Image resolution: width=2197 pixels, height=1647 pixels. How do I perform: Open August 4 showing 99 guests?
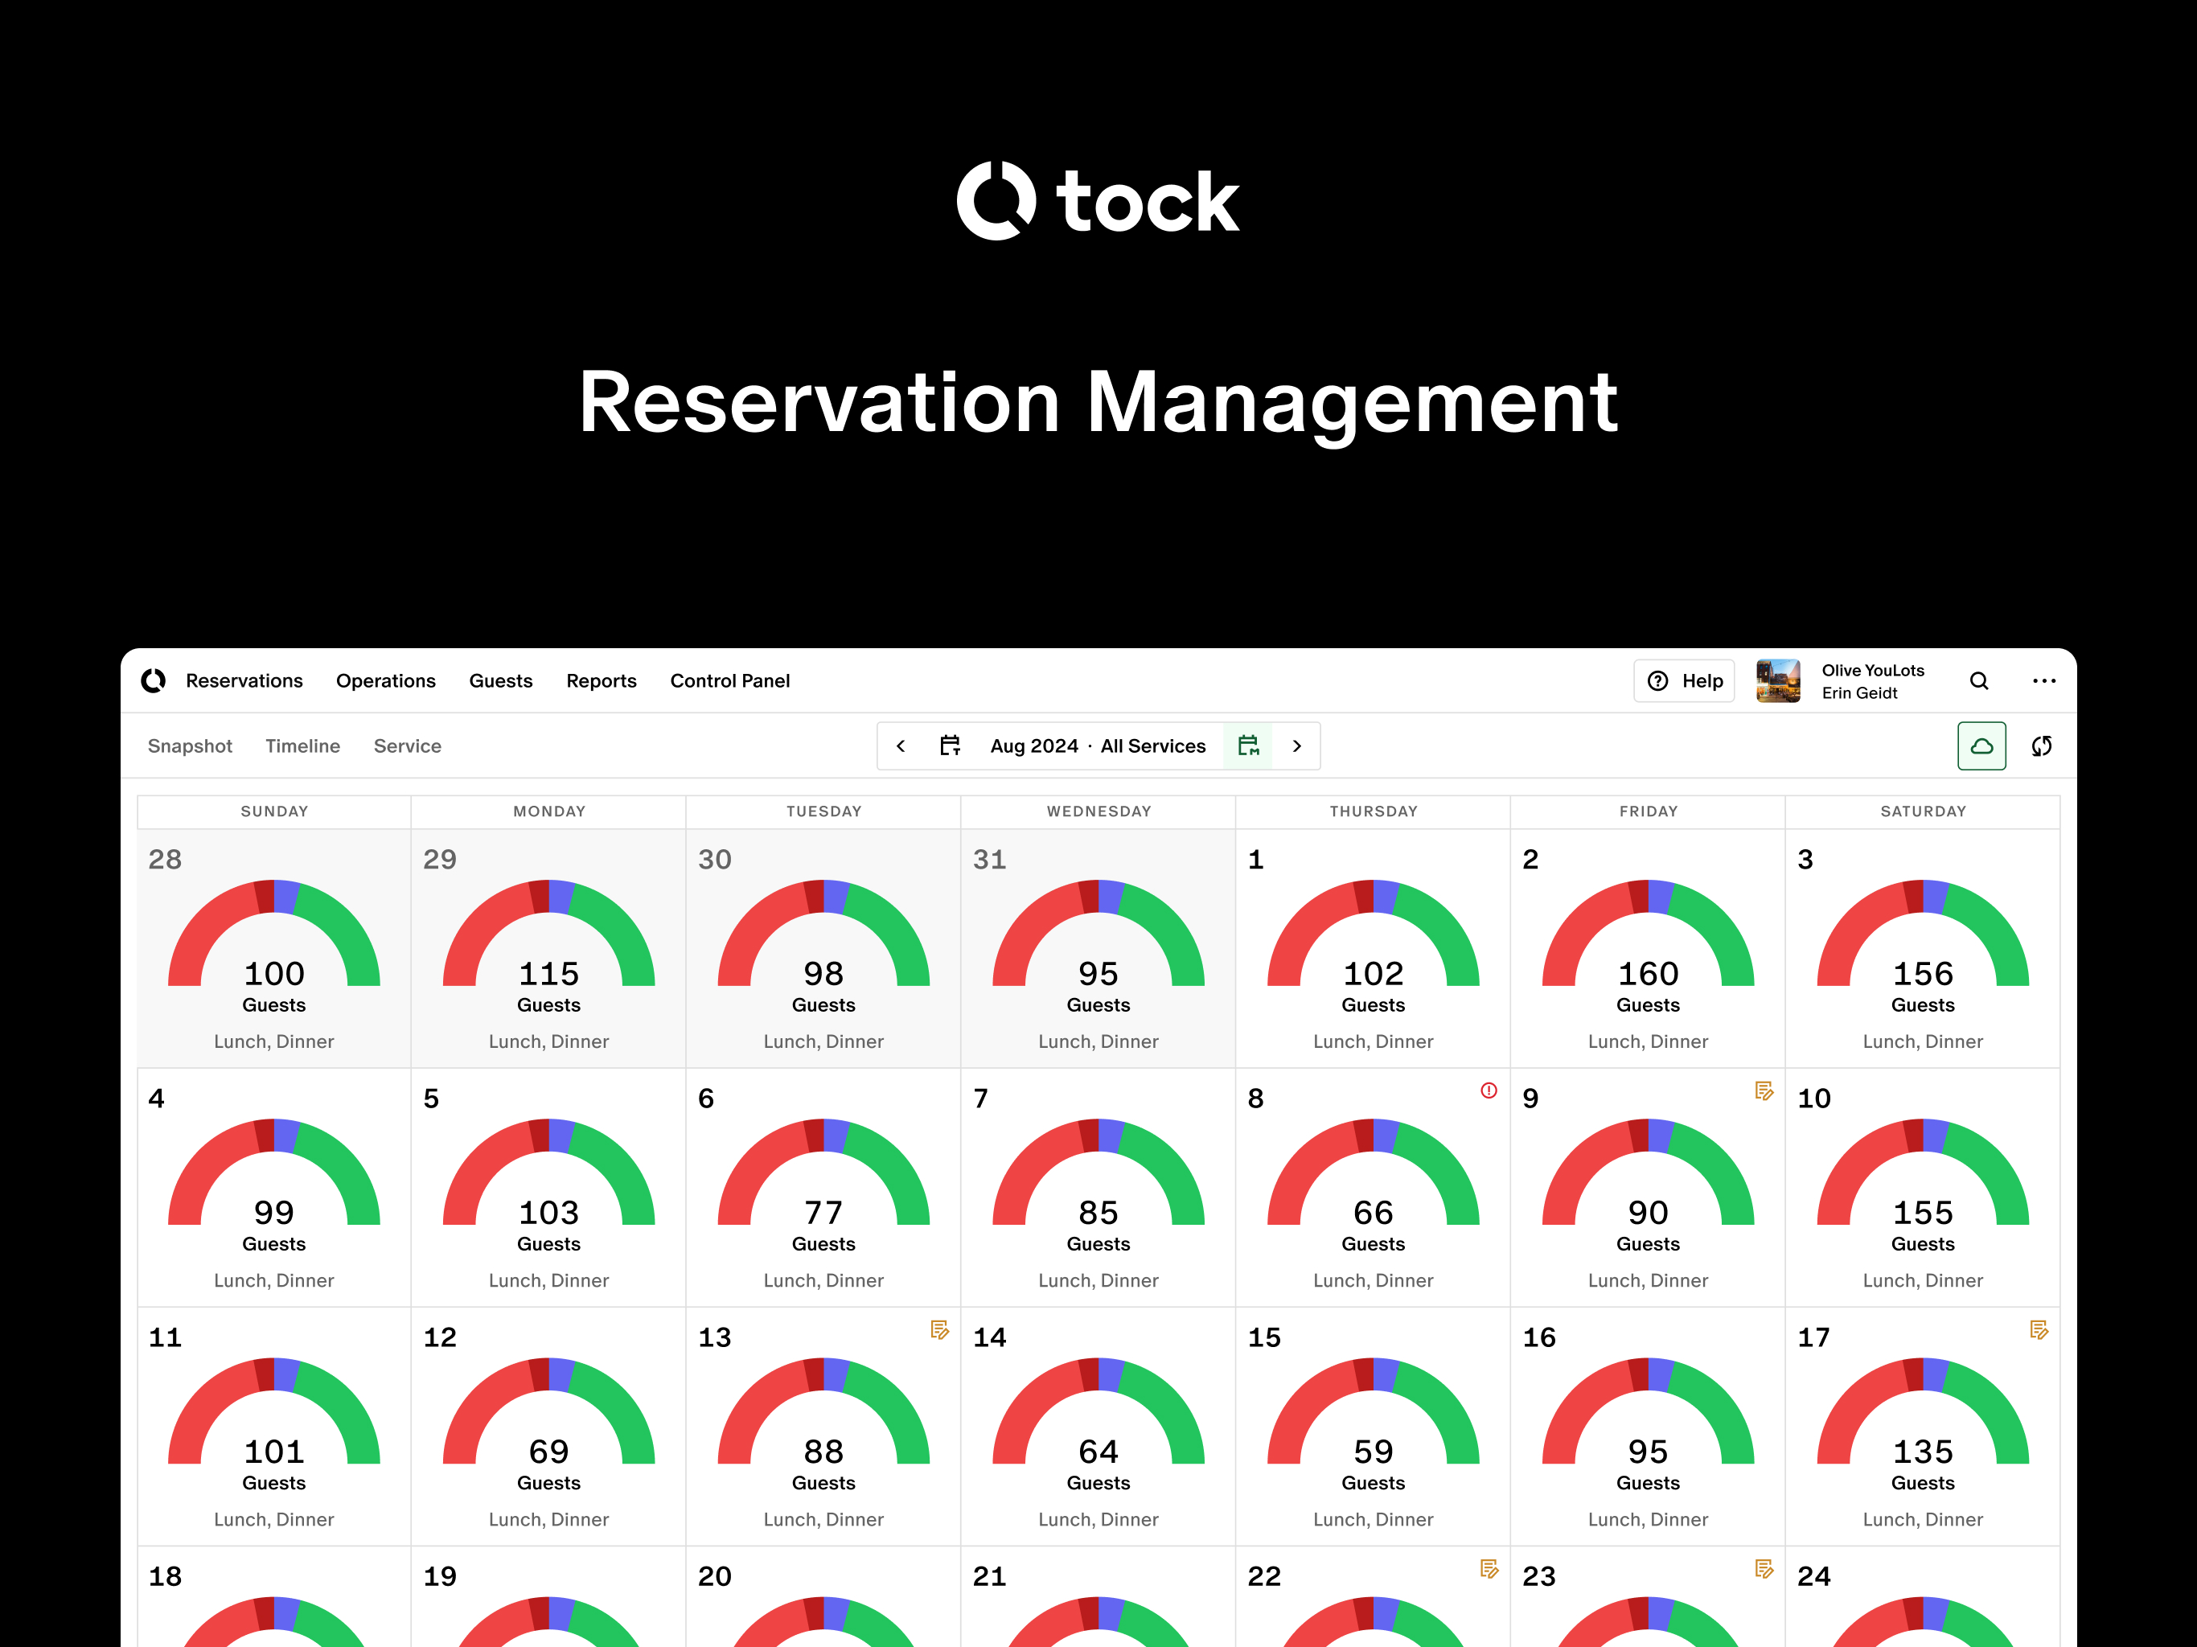tap(274, 1187)
